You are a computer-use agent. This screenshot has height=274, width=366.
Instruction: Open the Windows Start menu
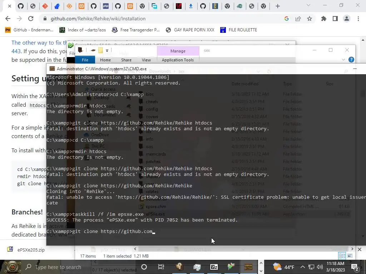[x=12, y=267]
